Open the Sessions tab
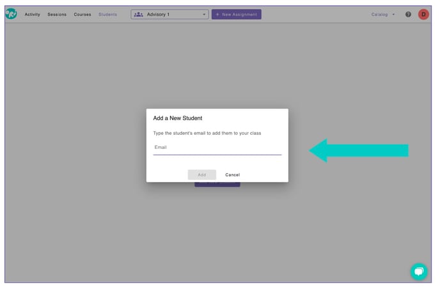Screen dimensions: 440x287 tap(57, 14)
